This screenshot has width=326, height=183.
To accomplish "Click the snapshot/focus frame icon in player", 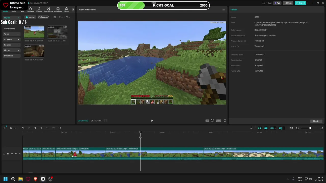I will click(x=213, y=121).
